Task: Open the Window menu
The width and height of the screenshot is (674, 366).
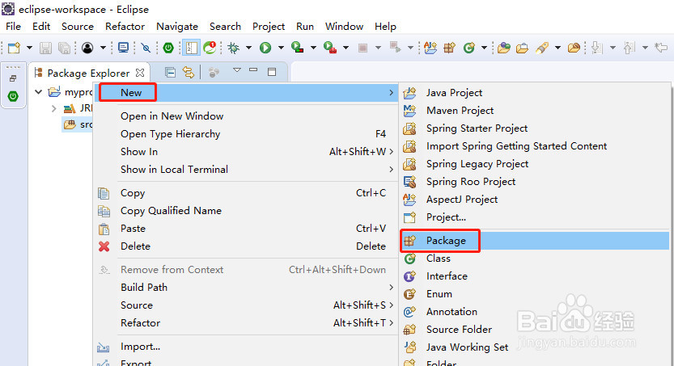Action: pos(345,27)
